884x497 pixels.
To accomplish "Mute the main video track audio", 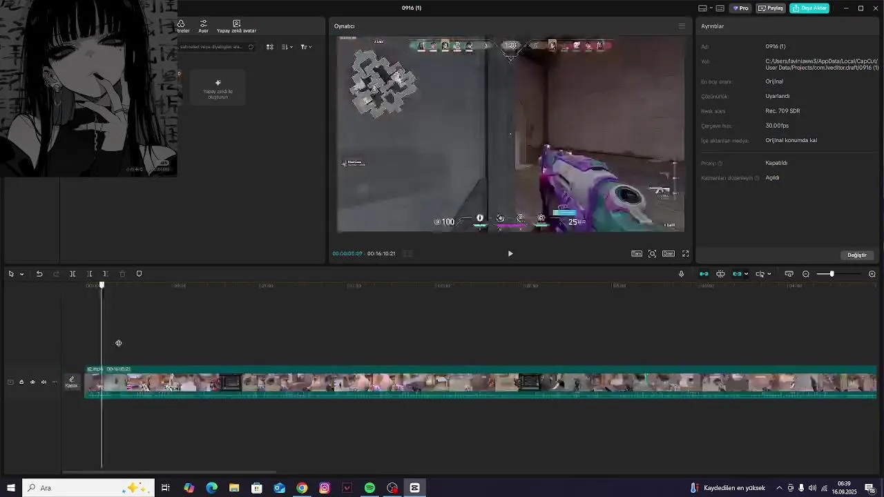I will [x=44, y=382].
